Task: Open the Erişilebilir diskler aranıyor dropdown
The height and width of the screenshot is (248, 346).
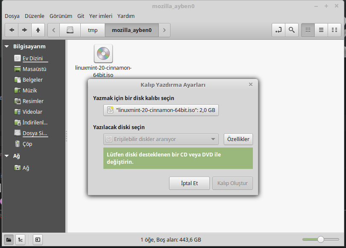Action: (161, 139)
